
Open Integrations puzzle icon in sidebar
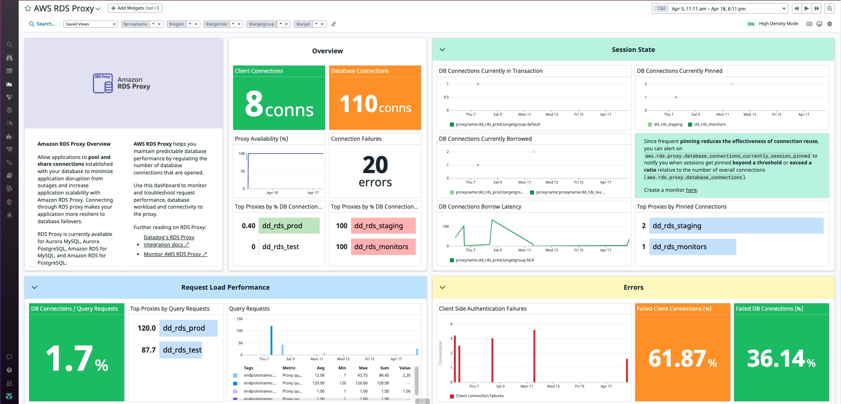(9, 136)
